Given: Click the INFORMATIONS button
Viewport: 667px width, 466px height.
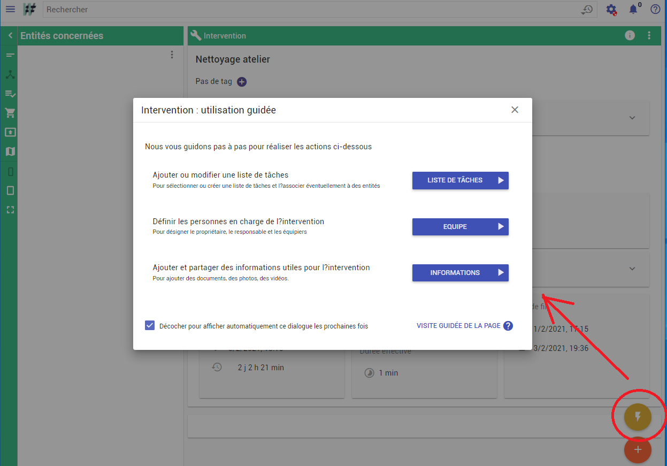Looking at the screenshot, I should point(461,273).
